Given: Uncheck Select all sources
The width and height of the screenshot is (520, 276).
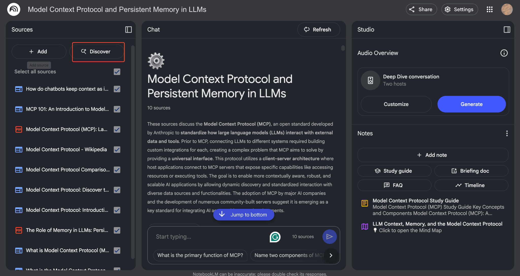Looking at the screenshot, I should coord(117,72).
